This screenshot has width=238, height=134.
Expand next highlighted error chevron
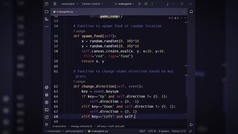[x=185, y=18]
